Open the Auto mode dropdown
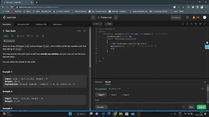The height and width of the screenshot is (117, 209). pyautogui.click(x=109, y=24)
